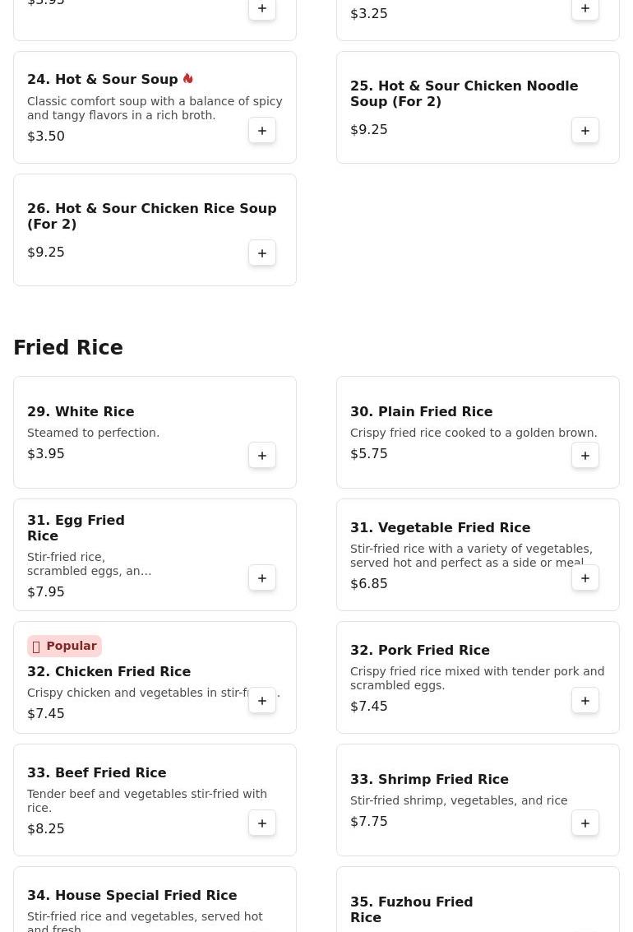The image size is (633, 932).
Task: Add Hot & Sour Chicken Rice Soup
Action: [x=262, y=253]
